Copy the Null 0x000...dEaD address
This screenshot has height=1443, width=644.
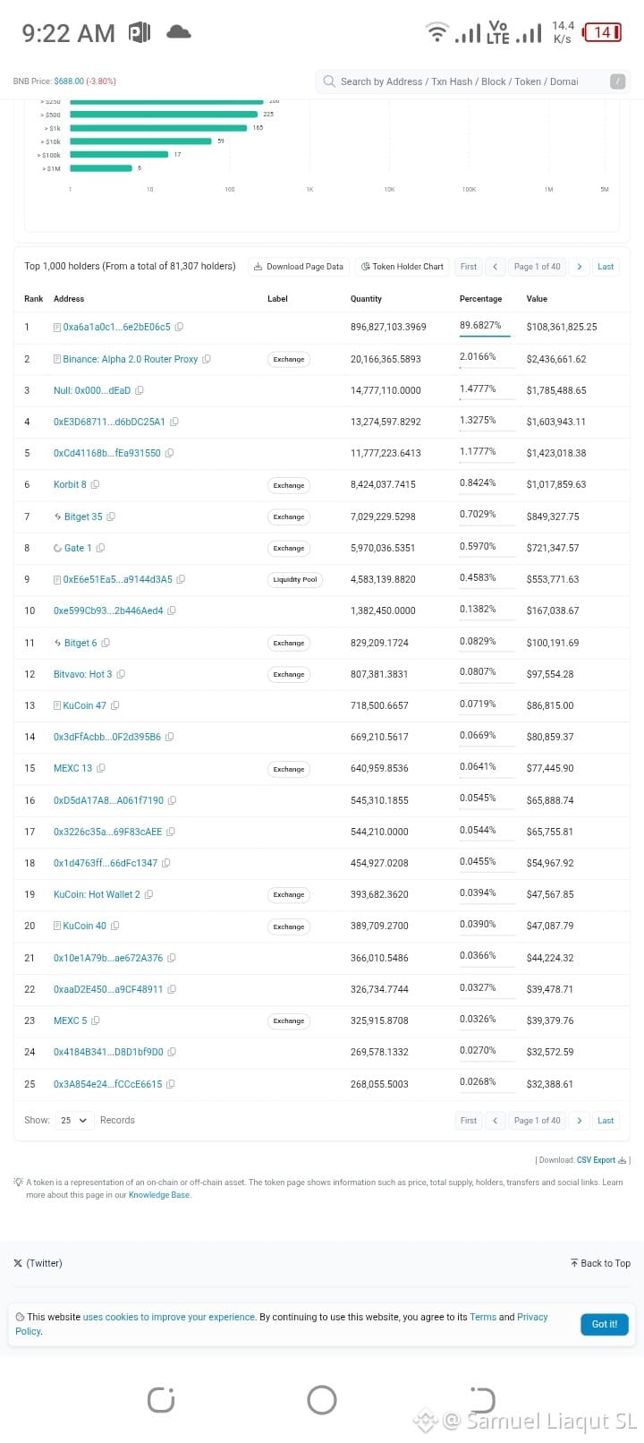point(140,390)
